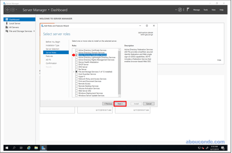Viewport: 232px width, 153px height.
Task: Open the Tools menu
Action: point(206,10)
